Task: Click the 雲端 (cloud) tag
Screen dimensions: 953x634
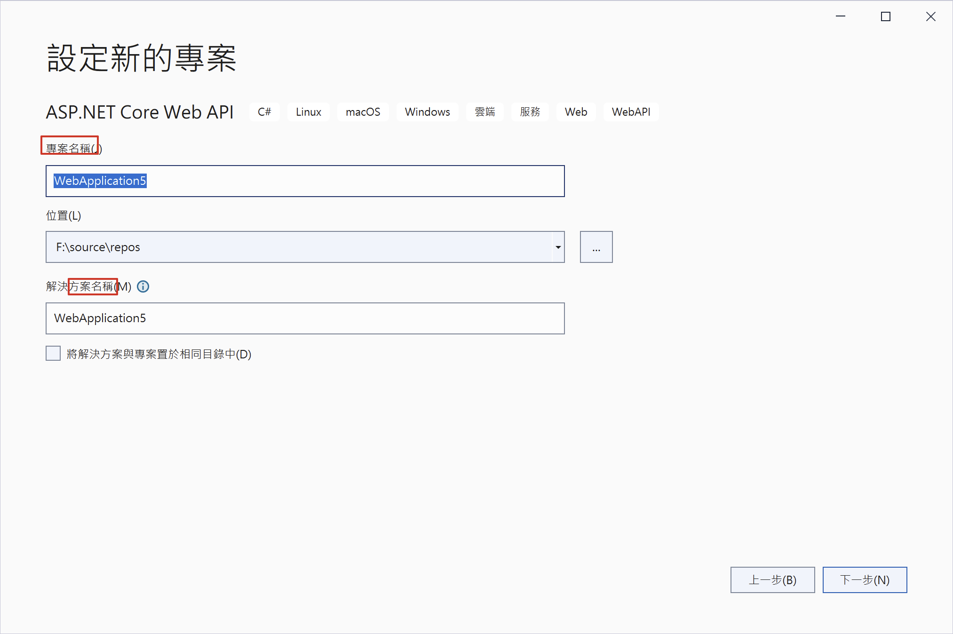Action: pyautogui.click(x=484, y=112)
